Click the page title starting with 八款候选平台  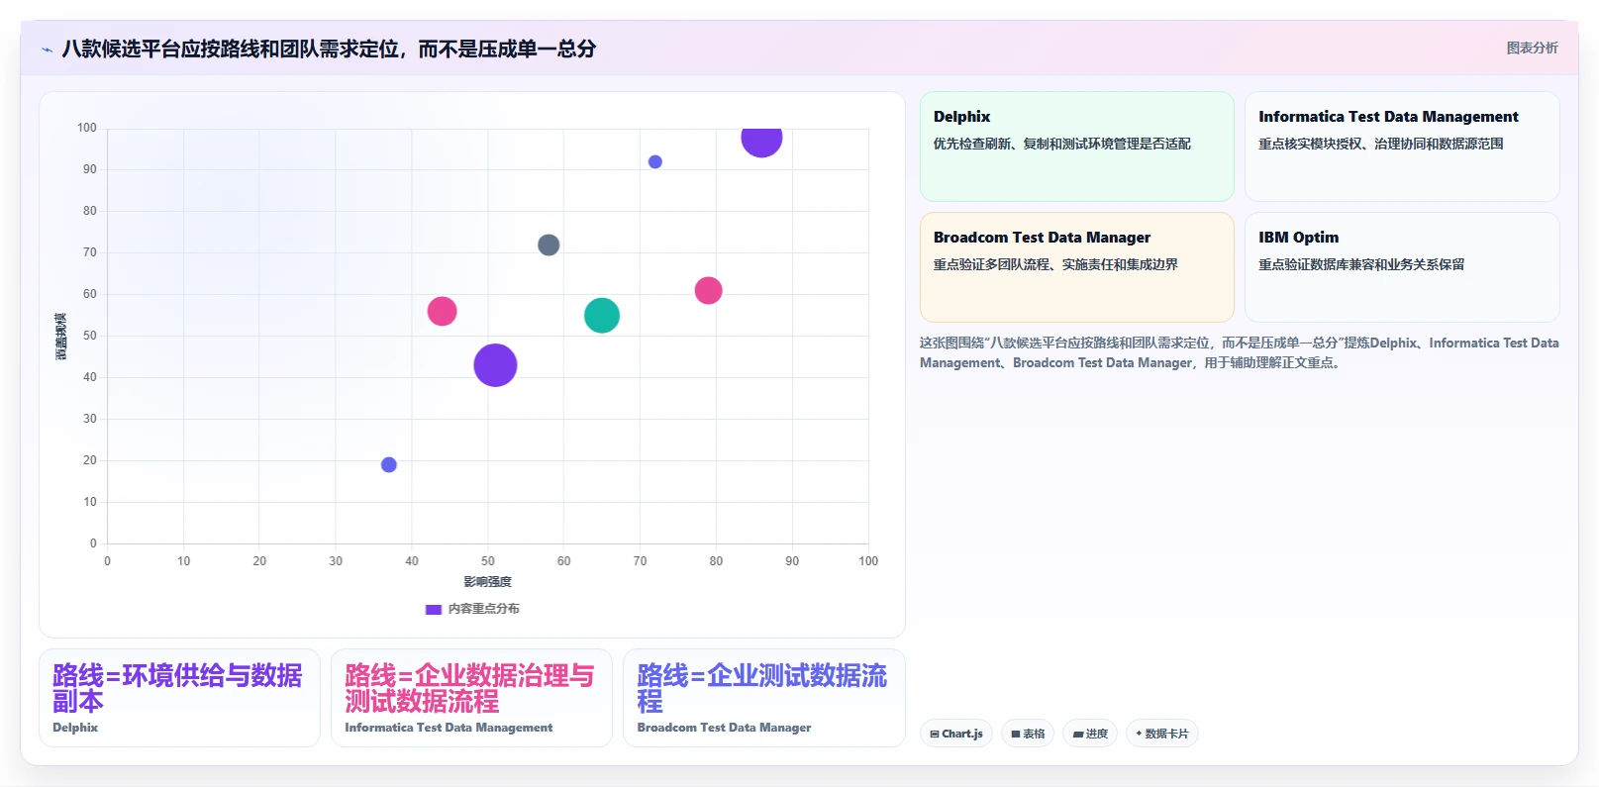coord(329,49)
